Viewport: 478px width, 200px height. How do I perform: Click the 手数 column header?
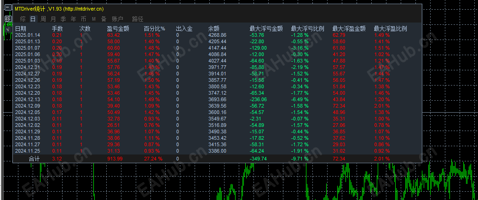click(58, 29)
